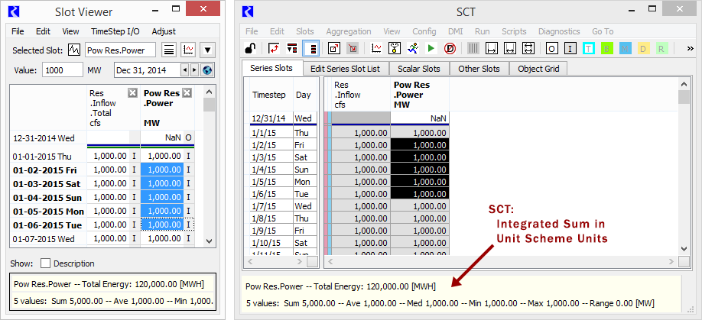The image size is (702, 320).
Task: Select 01-01-2015 Thu row label in Slot Viewer
Action: [43, 157]
